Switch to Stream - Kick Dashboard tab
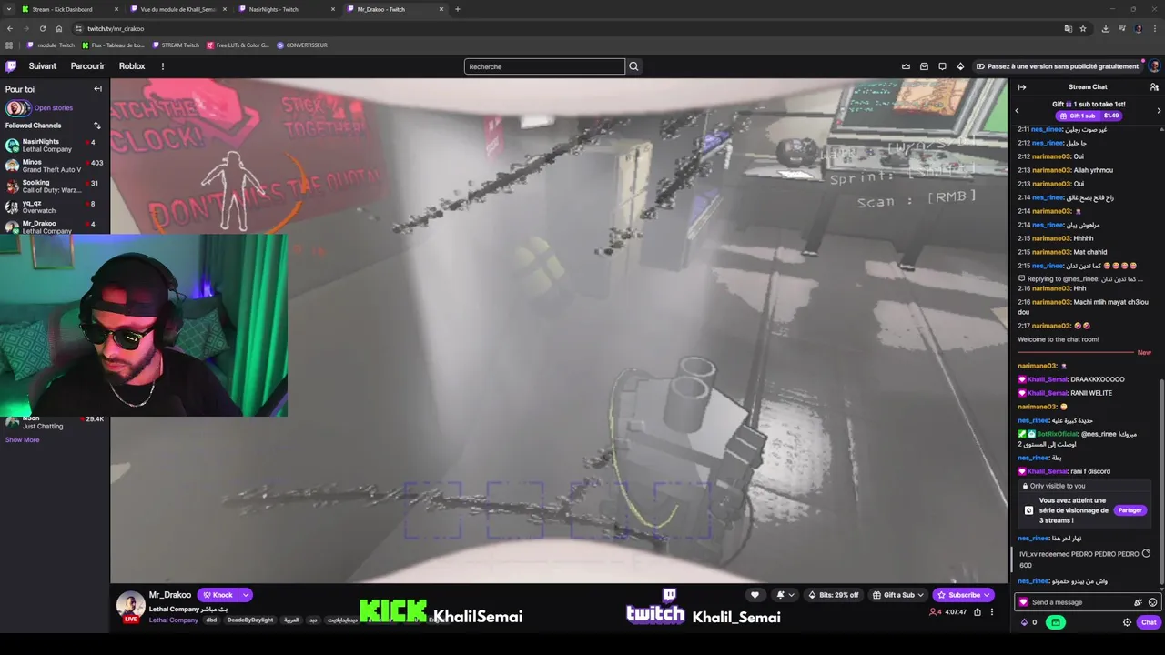The image size is (1165, 655). pyautogui.click(x=70, y=9)
